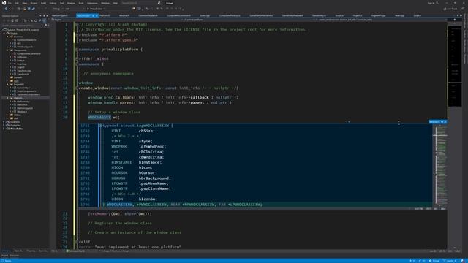This screenshot has height=263, width=468.
Task: Collapse the Components folder
Action: (7, 50)
